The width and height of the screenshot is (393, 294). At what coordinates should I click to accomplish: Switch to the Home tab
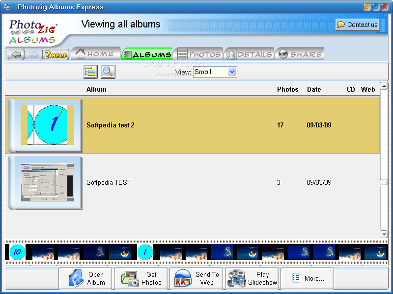(x=96, y=53)
